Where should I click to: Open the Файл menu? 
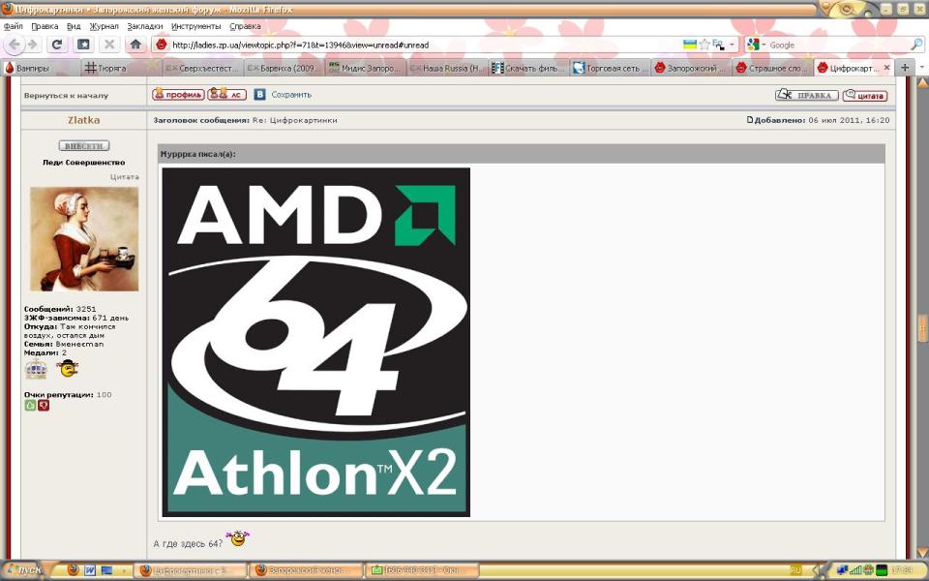click(13, 26)
